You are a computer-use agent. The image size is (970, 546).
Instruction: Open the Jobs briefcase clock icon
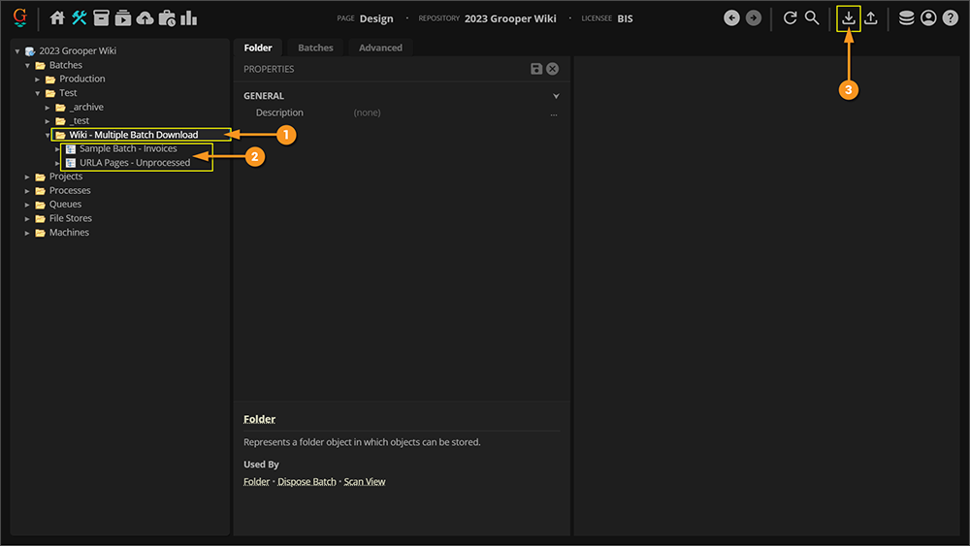167,17
